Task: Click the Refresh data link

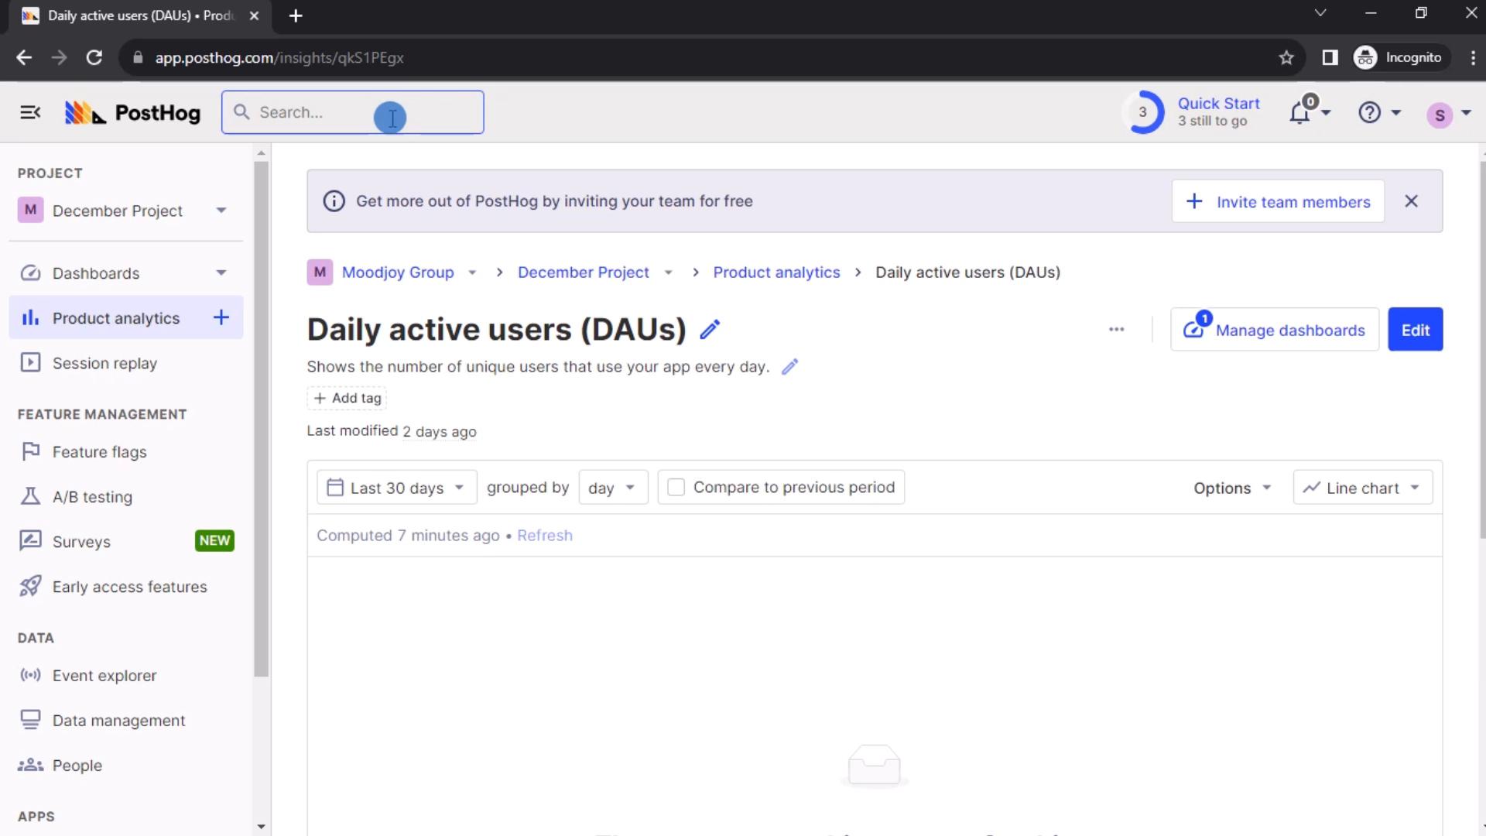Action: coord(545,535)
